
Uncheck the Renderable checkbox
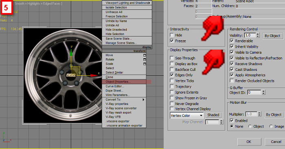[x=232, y=41]
